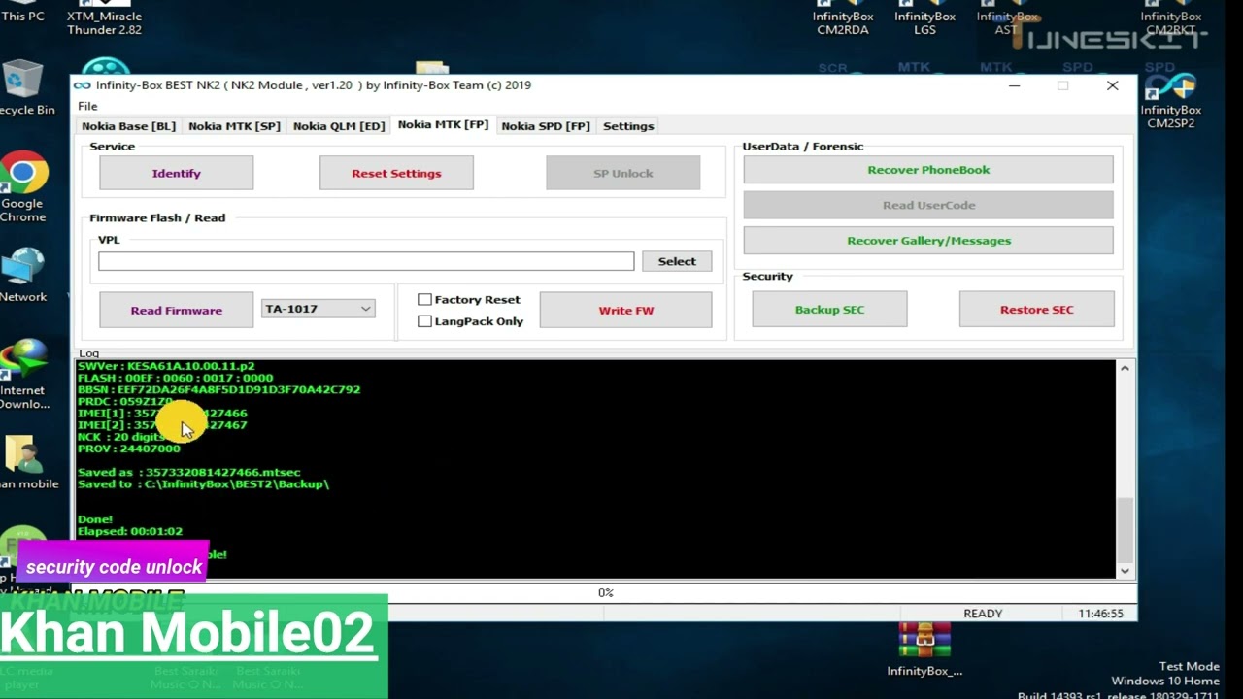Open InfinityBox CM2SP2 desktop shortcut

tap(1173, 102)
